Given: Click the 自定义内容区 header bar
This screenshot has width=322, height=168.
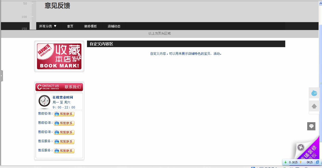Looking at the screenshot, I should 186,44.
